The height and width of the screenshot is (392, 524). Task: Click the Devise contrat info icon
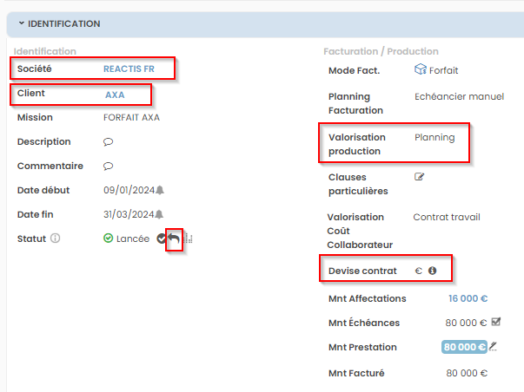pos(432,271)
